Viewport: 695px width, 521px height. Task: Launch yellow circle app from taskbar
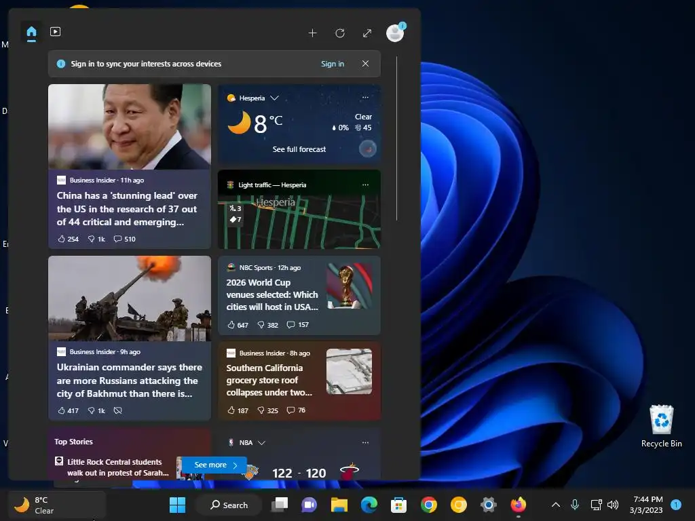coord(459,505)
